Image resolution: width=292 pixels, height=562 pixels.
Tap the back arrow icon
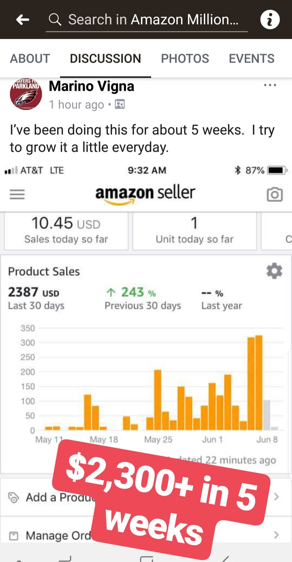coord(23,19)
